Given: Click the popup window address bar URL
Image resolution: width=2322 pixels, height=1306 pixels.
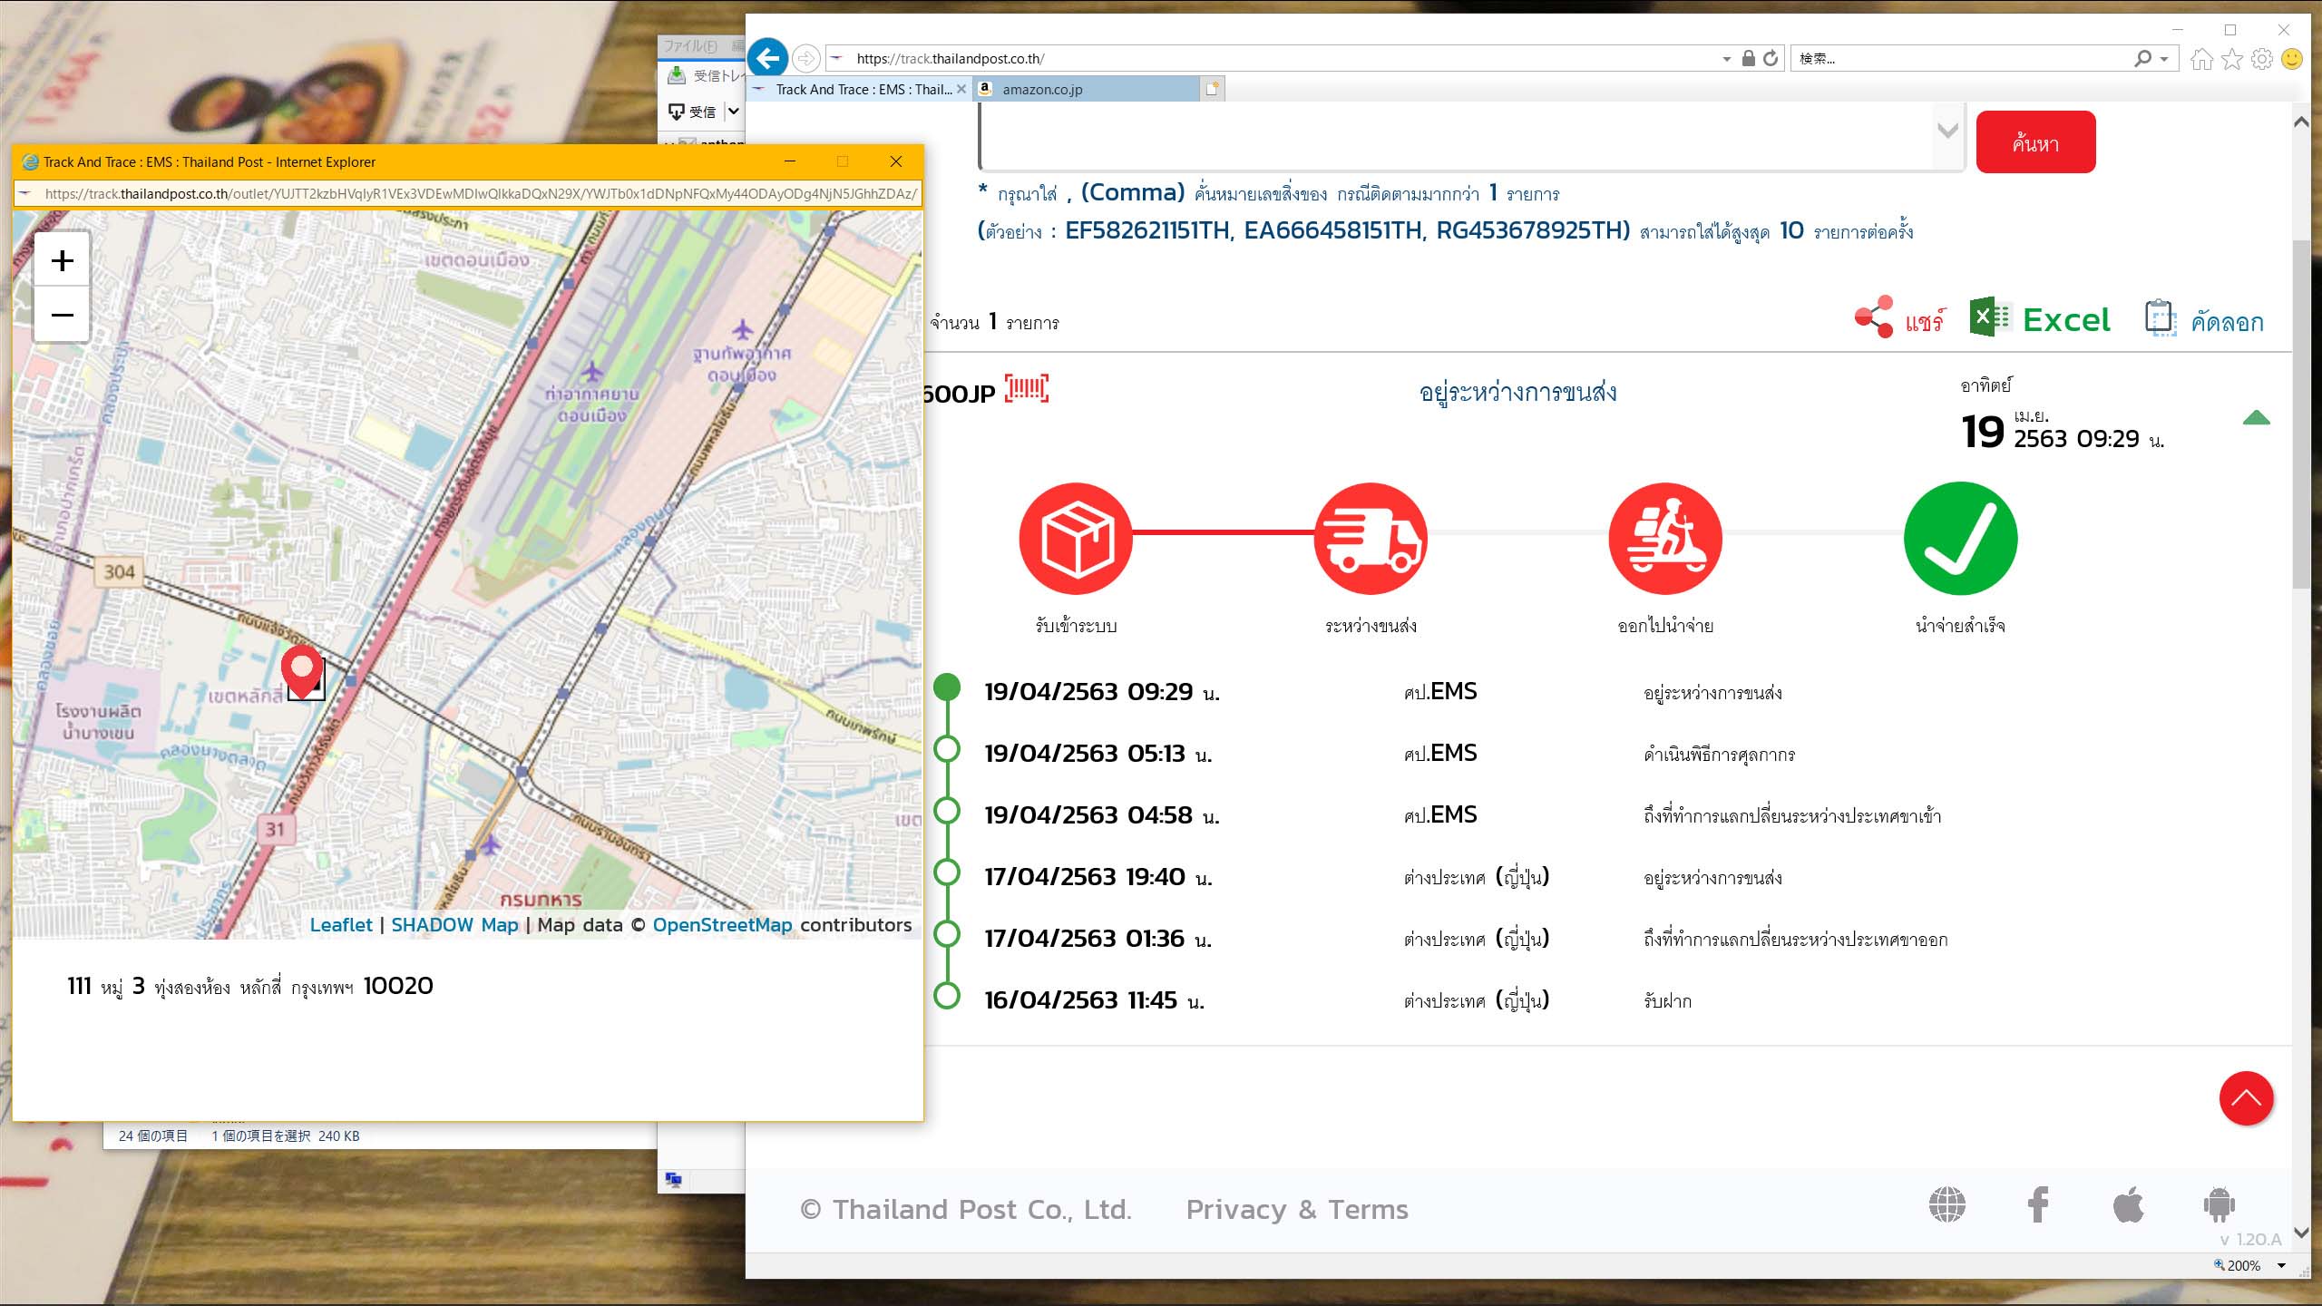Looking at the screenshot, I should click(481, 193).
